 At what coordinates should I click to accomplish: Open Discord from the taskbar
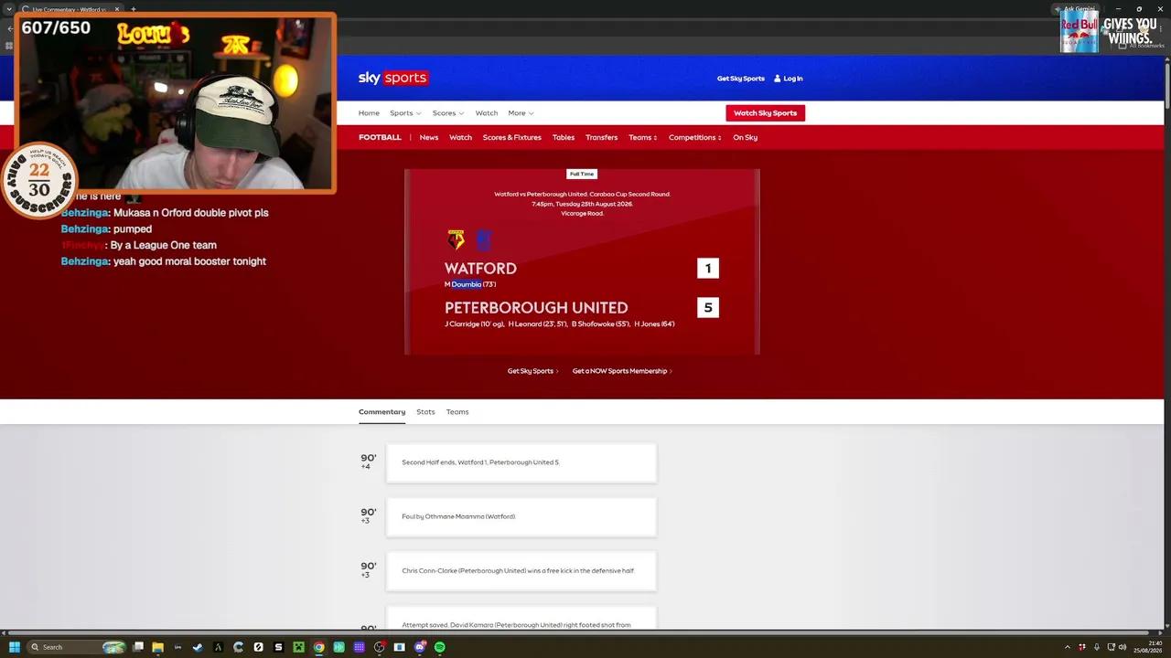tap(419, 647)
